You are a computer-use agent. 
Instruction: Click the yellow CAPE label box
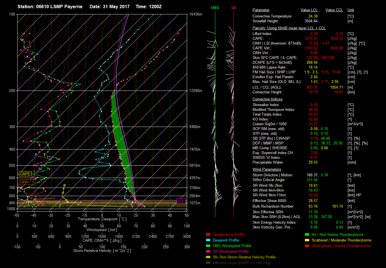tap(25, 174)
